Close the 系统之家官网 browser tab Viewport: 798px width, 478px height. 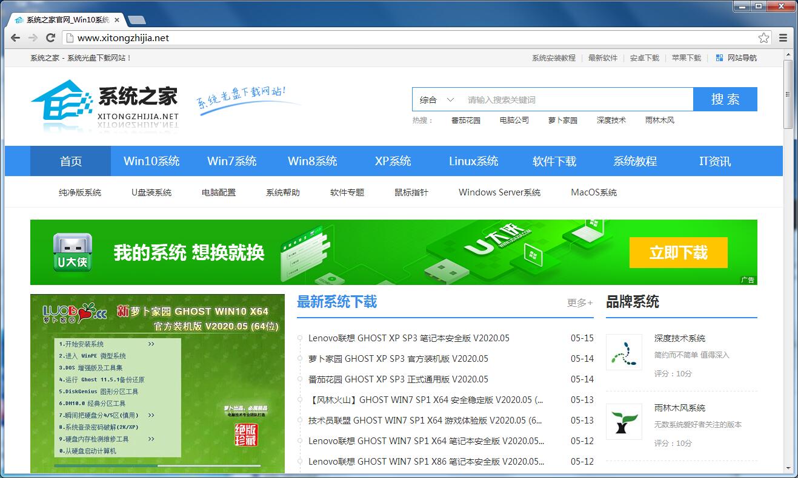click(x=117, y=20)
